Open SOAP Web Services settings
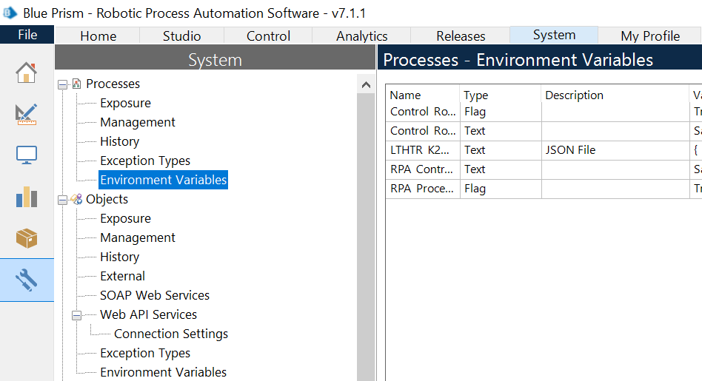Viewport: 702px width, 381px height. click(x=155, y=295)
